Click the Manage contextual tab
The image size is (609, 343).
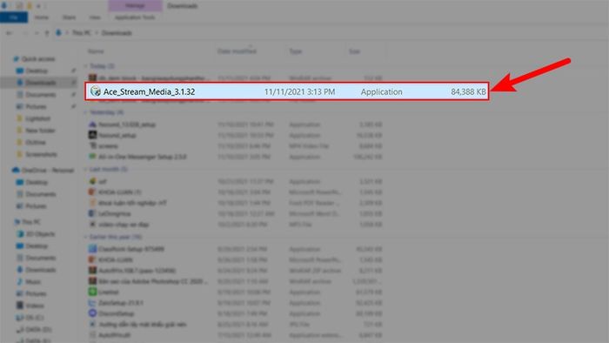135,6
